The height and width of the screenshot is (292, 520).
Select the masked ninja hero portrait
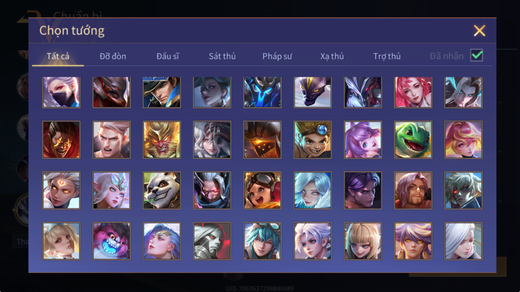coord(61,92)
